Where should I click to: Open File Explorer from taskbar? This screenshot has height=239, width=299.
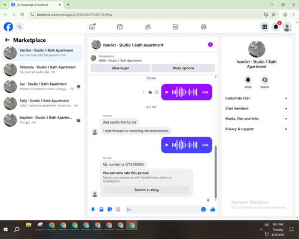29,225
